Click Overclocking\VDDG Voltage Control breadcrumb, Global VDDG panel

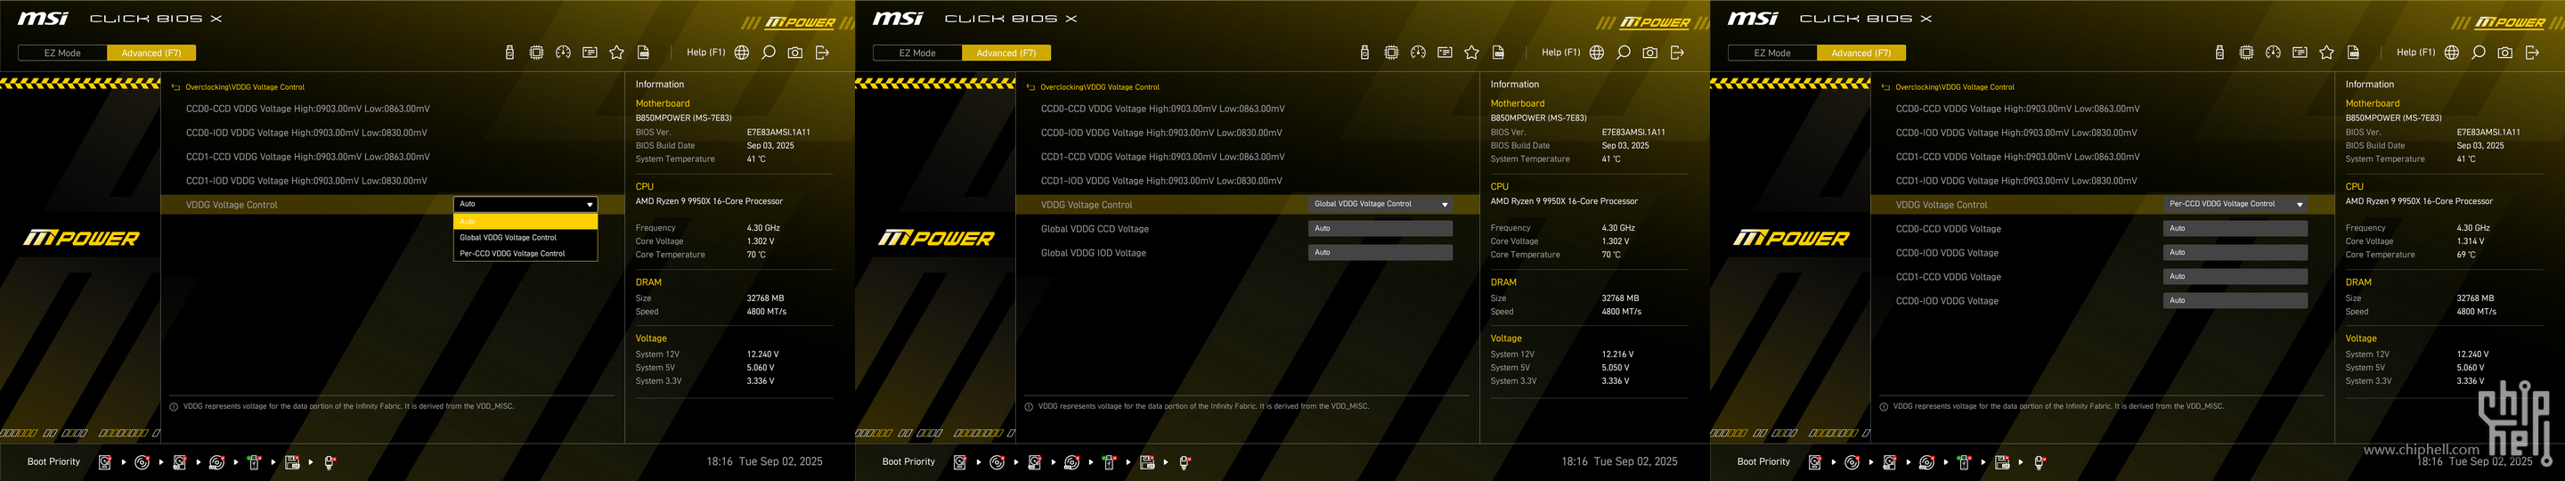click(1100, 87)
